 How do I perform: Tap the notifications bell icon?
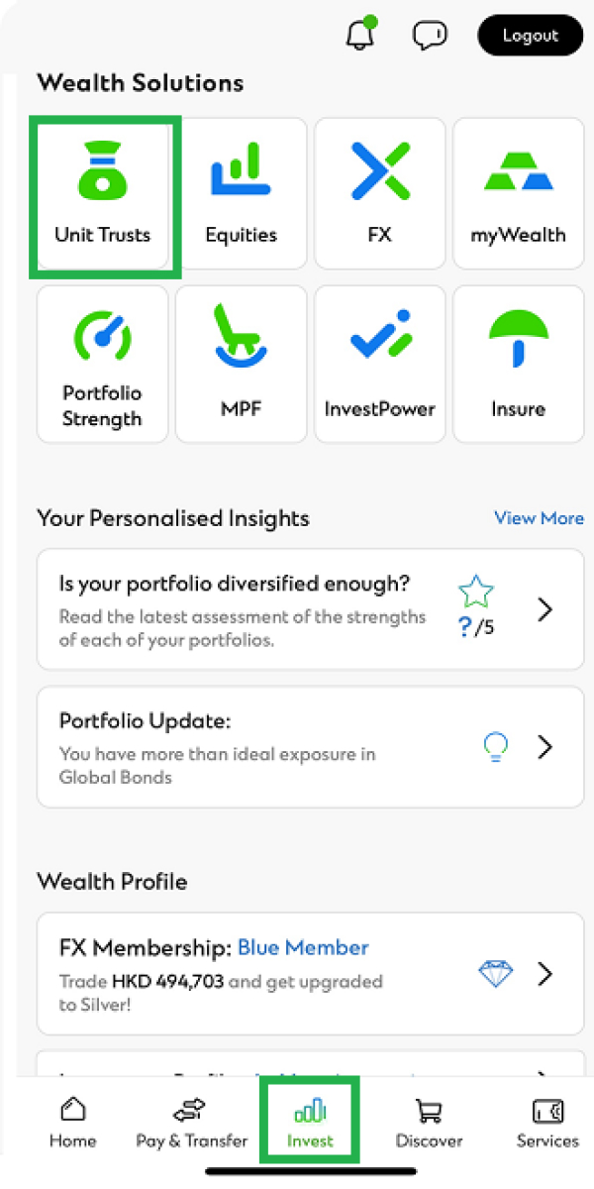[x=359, y=36]
